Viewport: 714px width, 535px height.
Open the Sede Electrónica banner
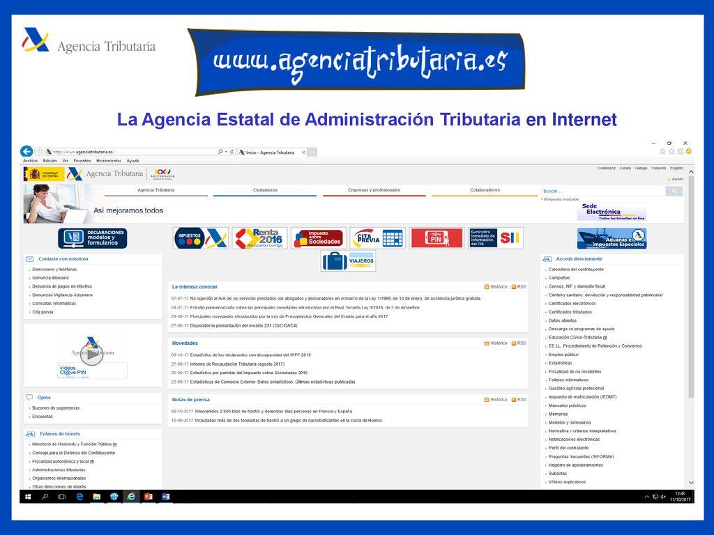coord(612,212)
